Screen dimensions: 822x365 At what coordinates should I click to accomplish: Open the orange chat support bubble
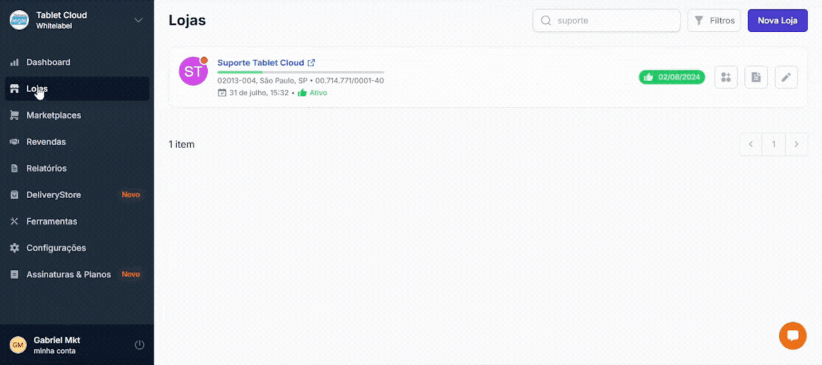coord(792,335)
